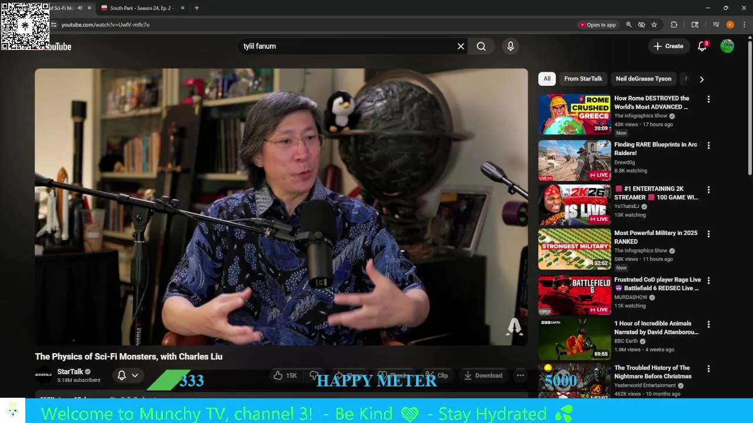753x423 pixels.
Task: Open the subscription notification bell dropdown
Action: pos(128,375)
